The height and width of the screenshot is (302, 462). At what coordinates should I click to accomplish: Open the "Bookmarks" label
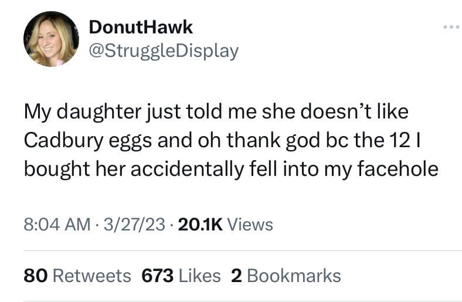tap(294, 275)
